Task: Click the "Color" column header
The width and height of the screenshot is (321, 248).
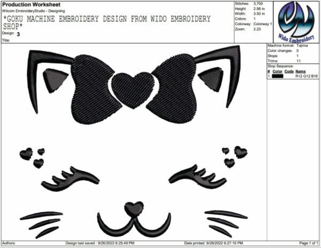Action: coord(277,72)
